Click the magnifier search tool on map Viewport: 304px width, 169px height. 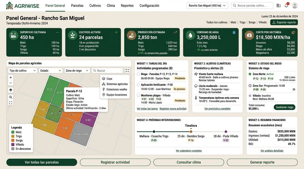coord(11,97)
